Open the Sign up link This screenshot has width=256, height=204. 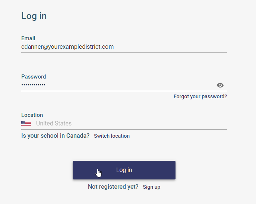(151, 187)
